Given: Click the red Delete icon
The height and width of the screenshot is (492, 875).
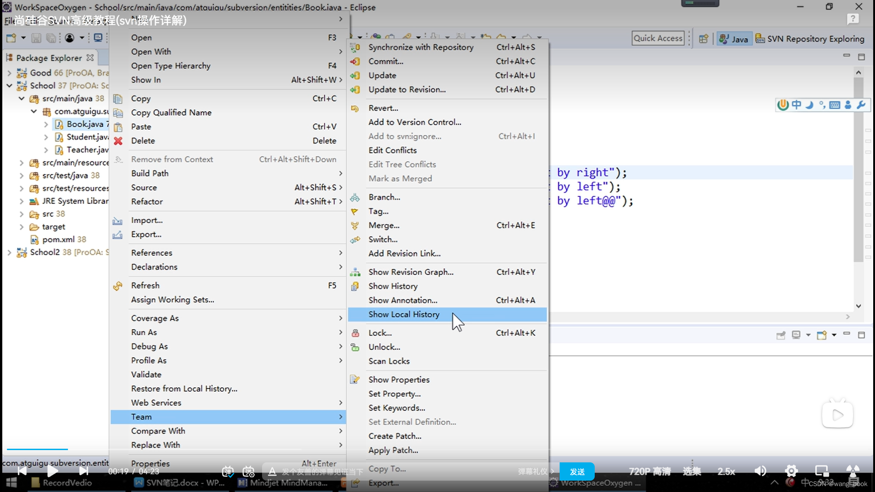Looking at the screenshot, I should 118,141.
